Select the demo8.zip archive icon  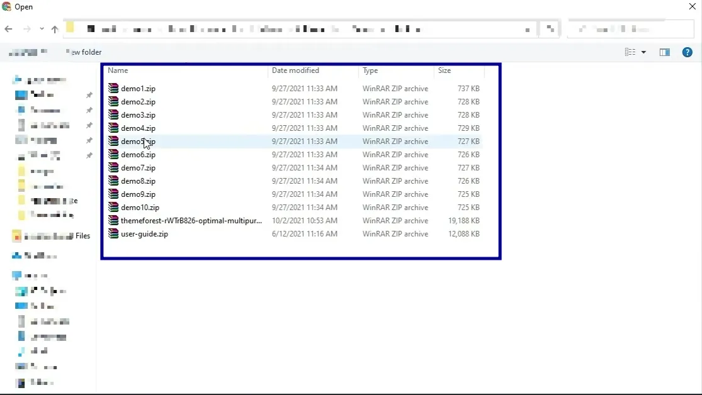coord(113,181)
